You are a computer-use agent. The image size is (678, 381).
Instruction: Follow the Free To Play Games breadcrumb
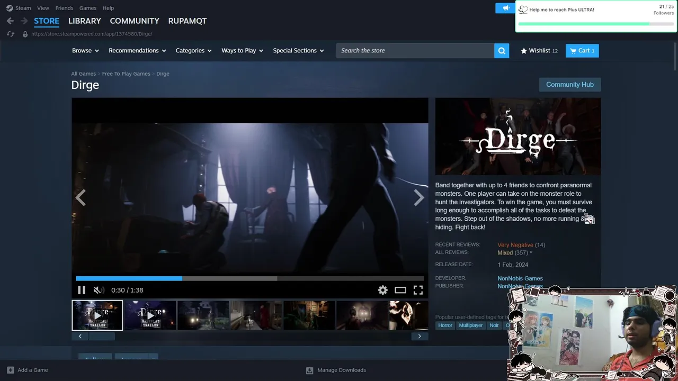pyautogui.click(x=126, y=74)
